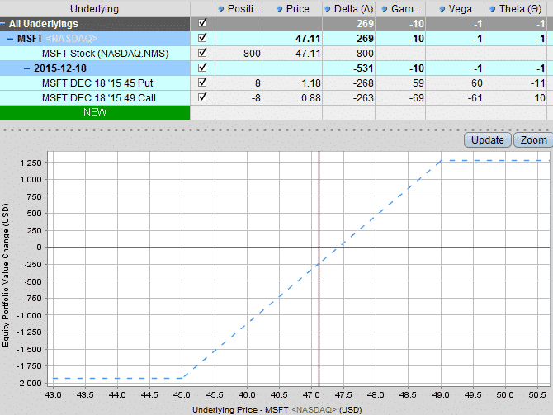
Task: Click the call delta value -263
Action: tap(363, 97)
